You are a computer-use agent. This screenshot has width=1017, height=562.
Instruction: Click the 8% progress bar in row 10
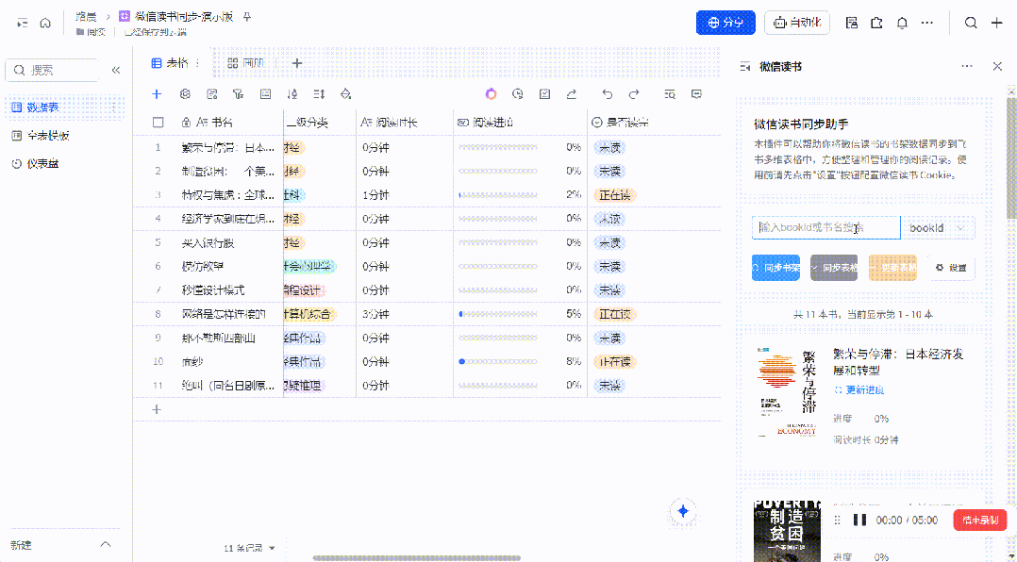tap(498, 362)
